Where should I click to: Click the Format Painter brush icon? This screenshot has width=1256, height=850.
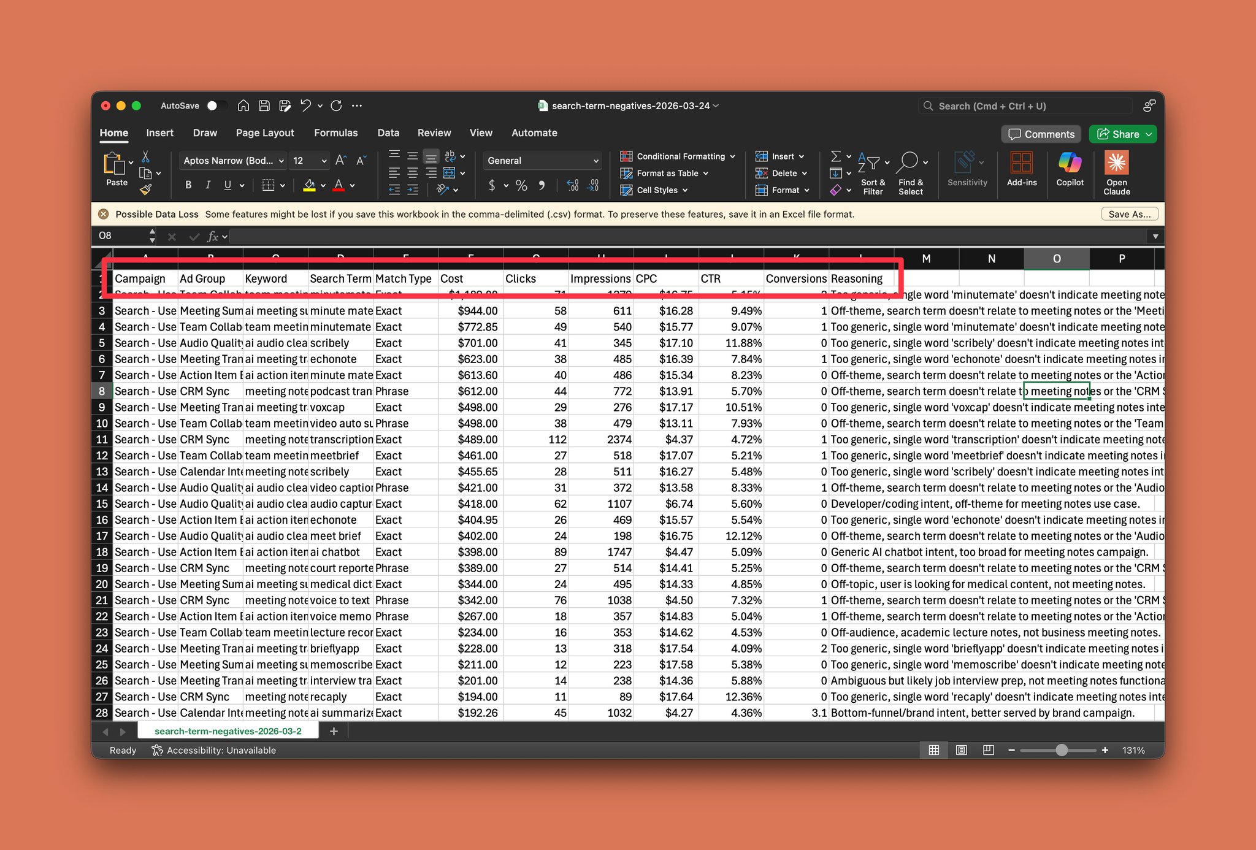(x=145, y=190)
